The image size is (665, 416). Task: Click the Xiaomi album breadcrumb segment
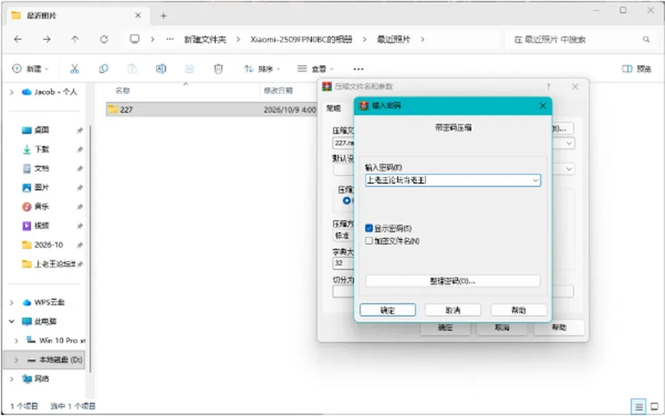pyautogui.click(x=301, y=39)
